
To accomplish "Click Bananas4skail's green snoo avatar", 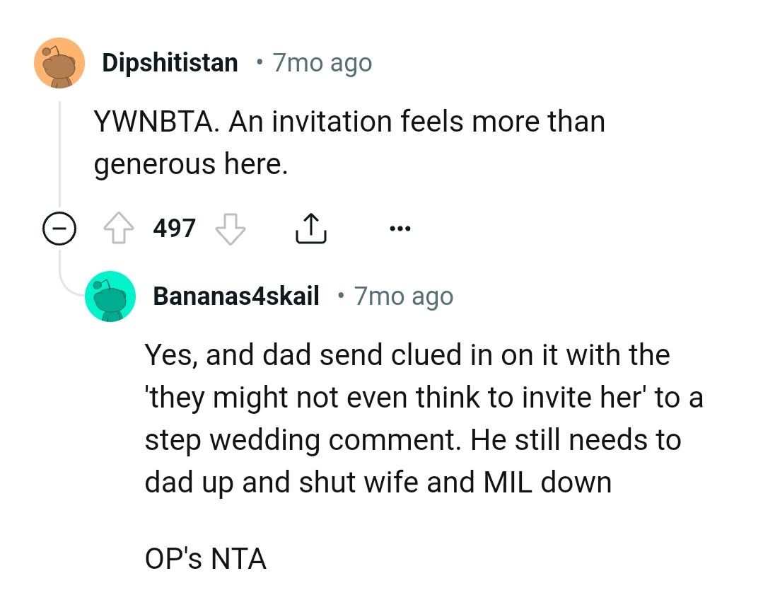I will tap(110, 296).
